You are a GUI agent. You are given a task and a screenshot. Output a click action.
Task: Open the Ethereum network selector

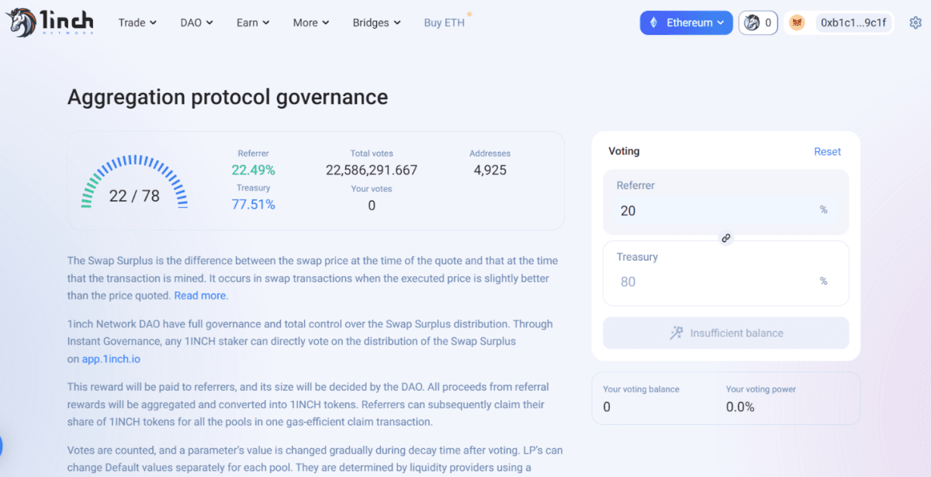(687, 22)
